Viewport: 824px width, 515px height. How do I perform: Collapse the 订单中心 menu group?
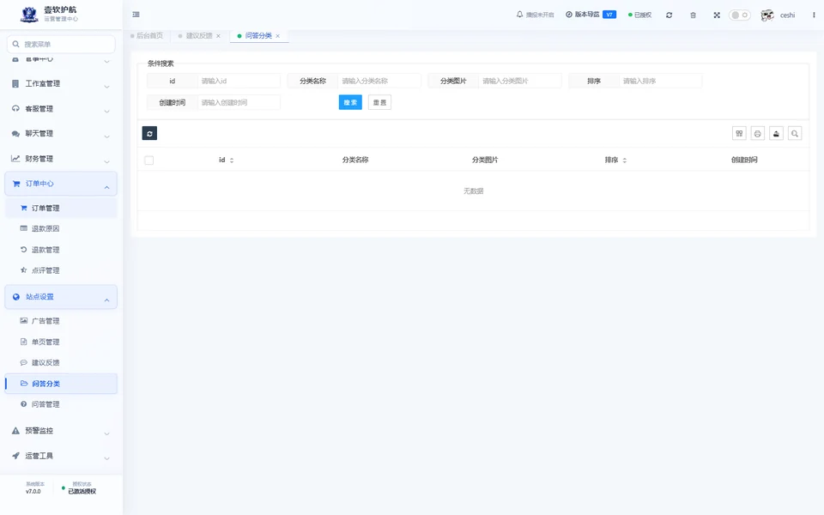pos(61,184)
